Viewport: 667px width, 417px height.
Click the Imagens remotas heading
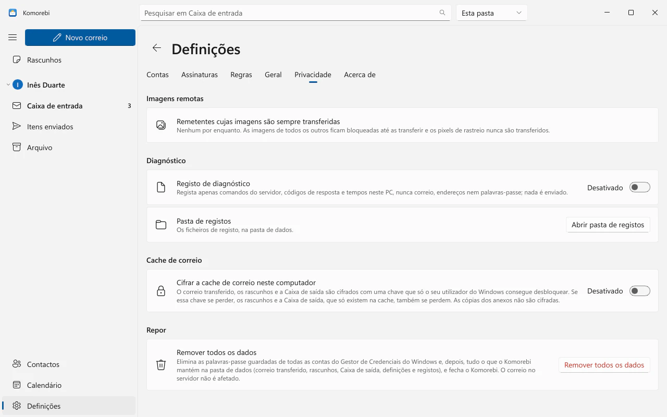coord(175,99)
